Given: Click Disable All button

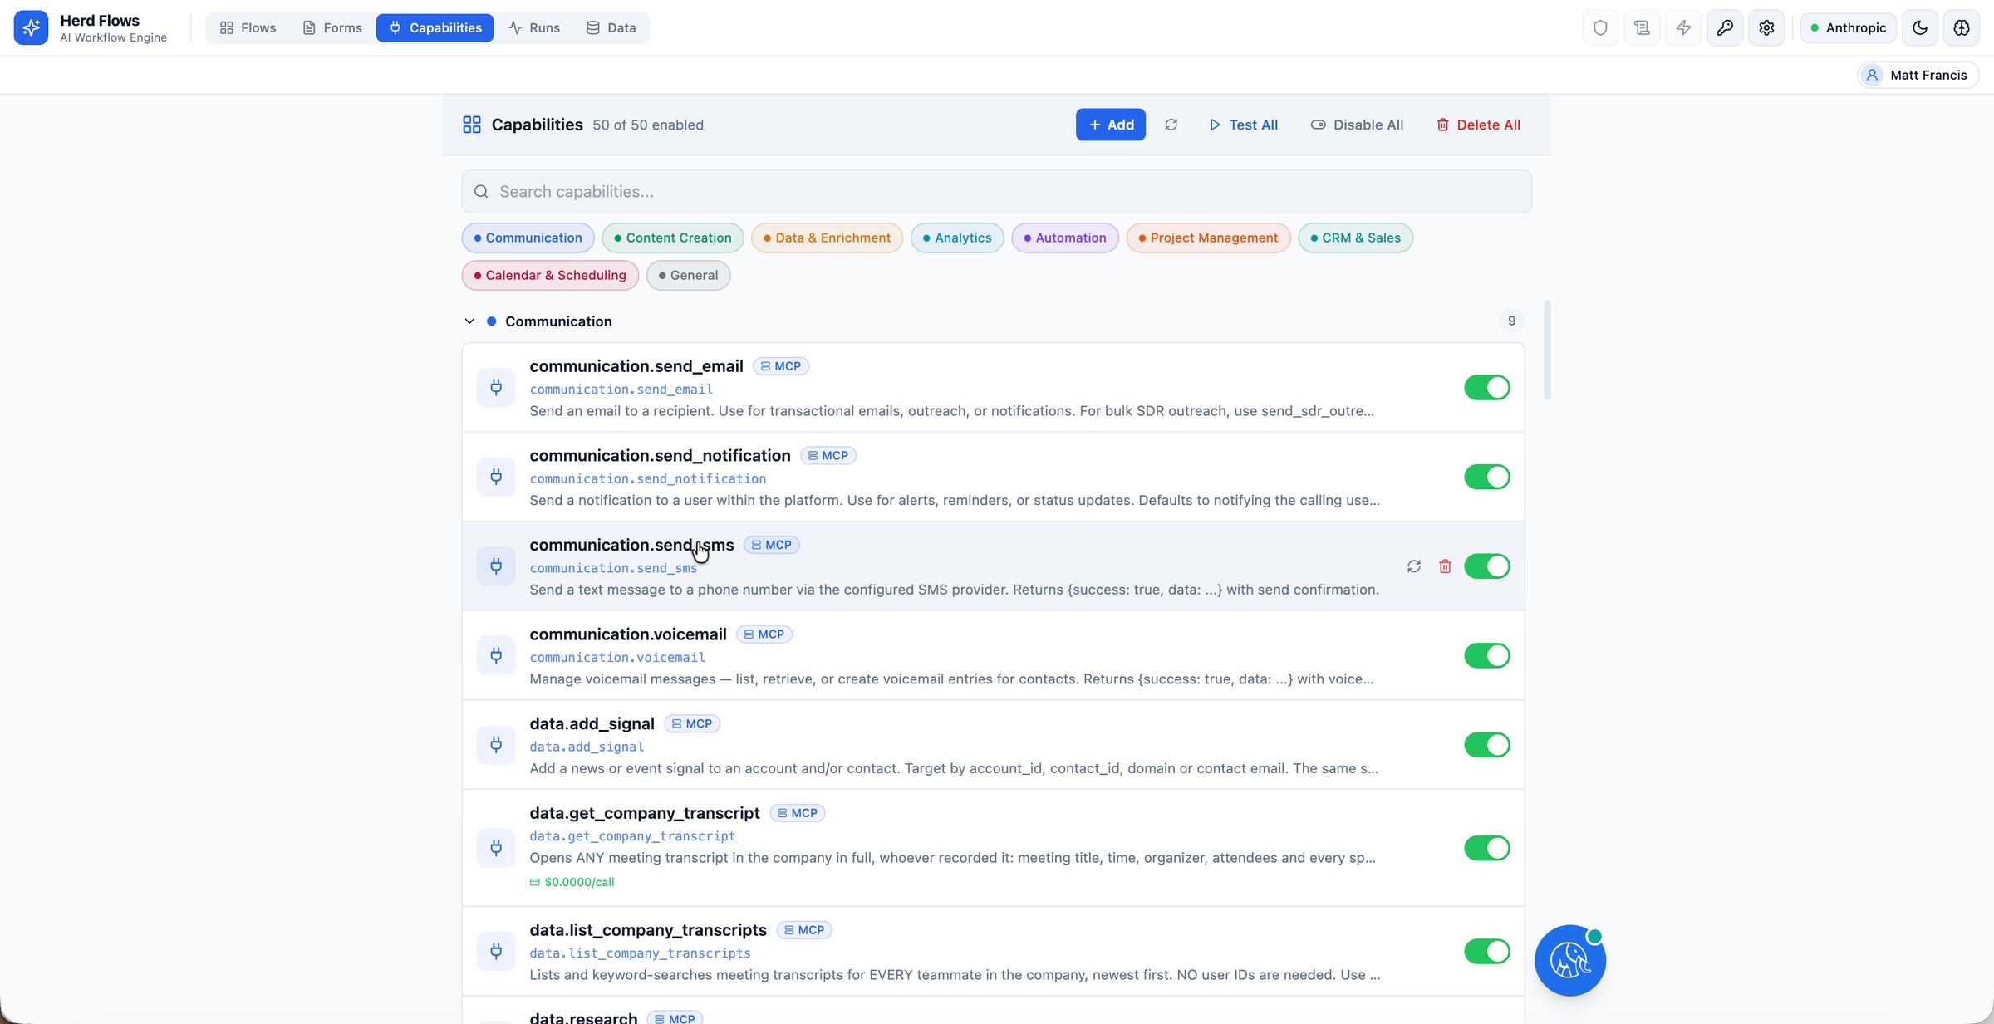Looking at the screenshot, I should tap(1358, 125).
